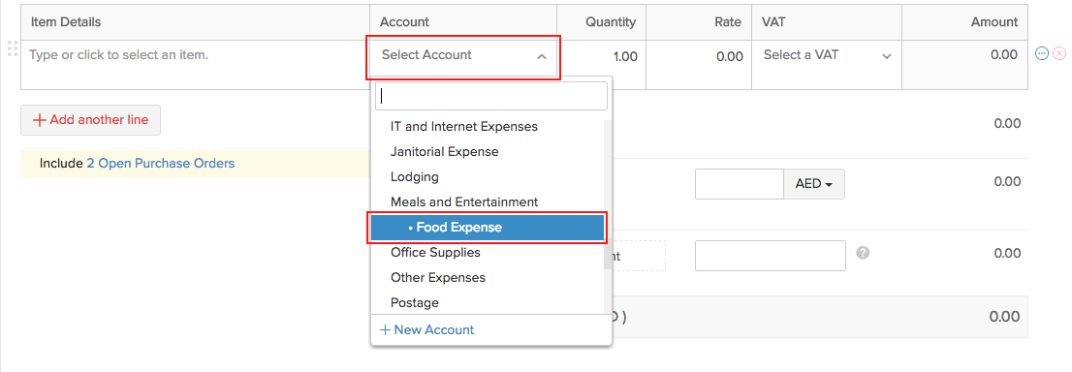Viewport: 1072px width, 372px height.
Task: Click the New Account link
Action: [426, 330]
